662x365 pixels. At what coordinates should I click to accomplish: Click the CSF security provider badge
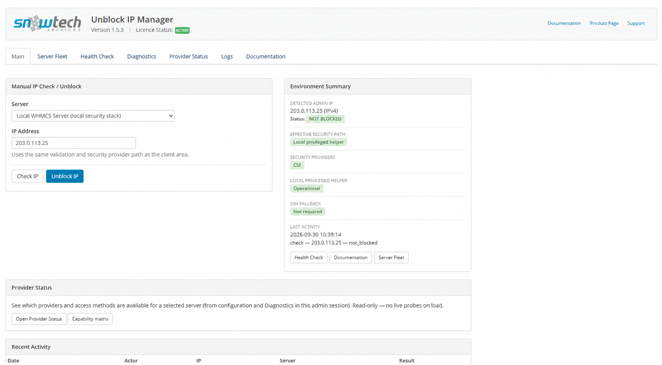pos(297,165)
